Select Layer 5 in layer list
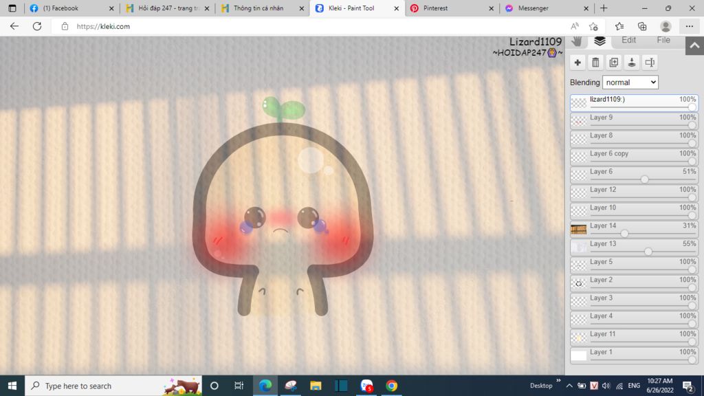 (634, 265)
